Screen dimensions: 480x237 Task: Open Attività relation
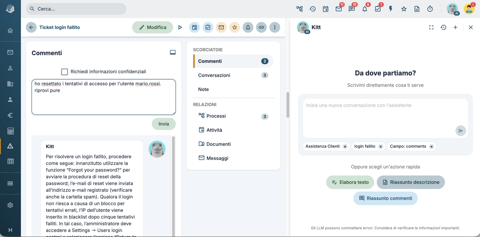(x=233, y=130)
